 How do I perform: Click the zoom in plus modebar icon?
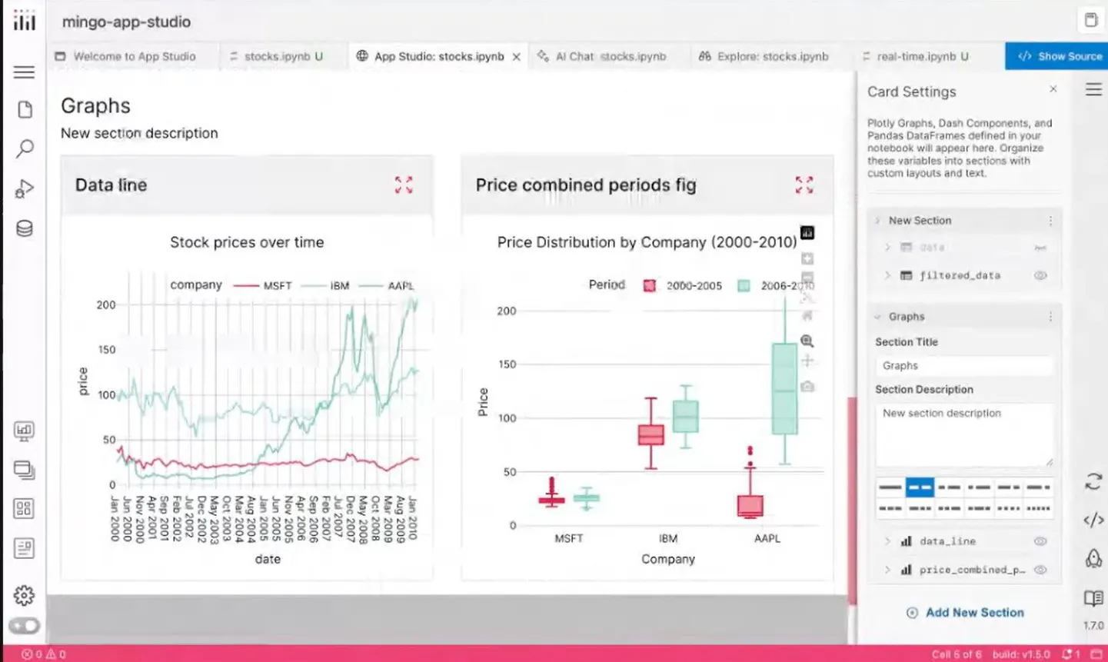point(807,258)
